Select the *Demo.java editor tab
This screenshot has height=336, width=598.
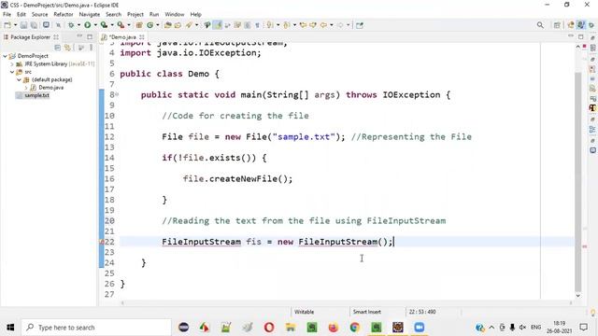pyautogui.click(x=122, y=37)
